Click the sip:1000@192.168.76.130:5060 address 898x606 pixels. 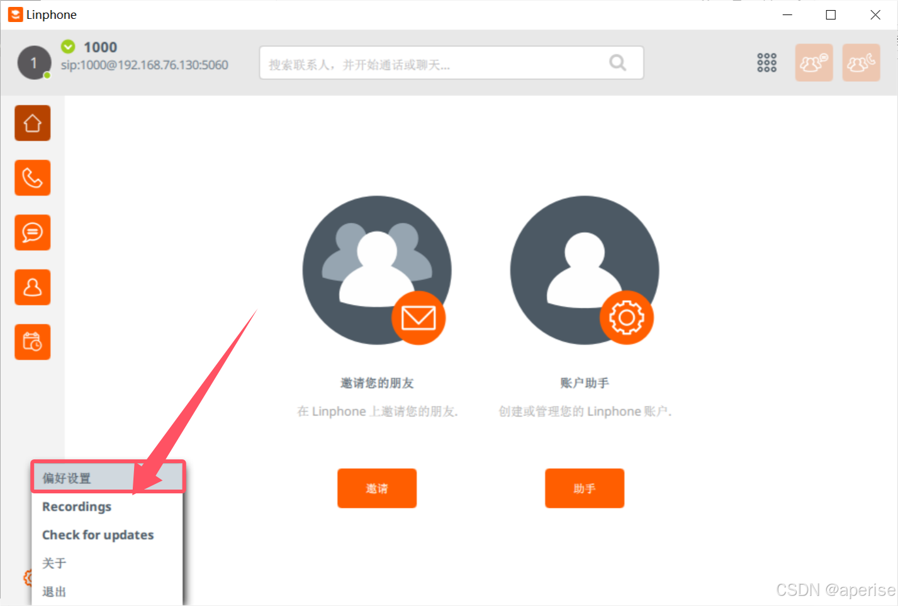pyautogui.click(x=145, y=65)
